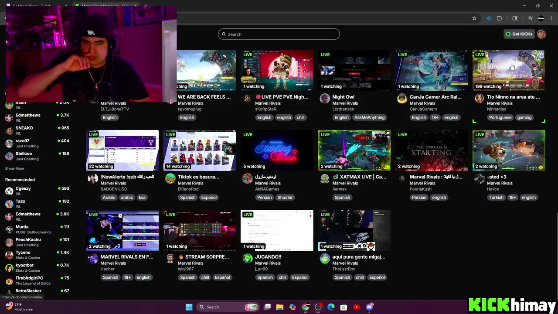Viewport: 558px width, 314px height.
Task: Open kyootbot channel in sidebar
Action: coord(37,267)
